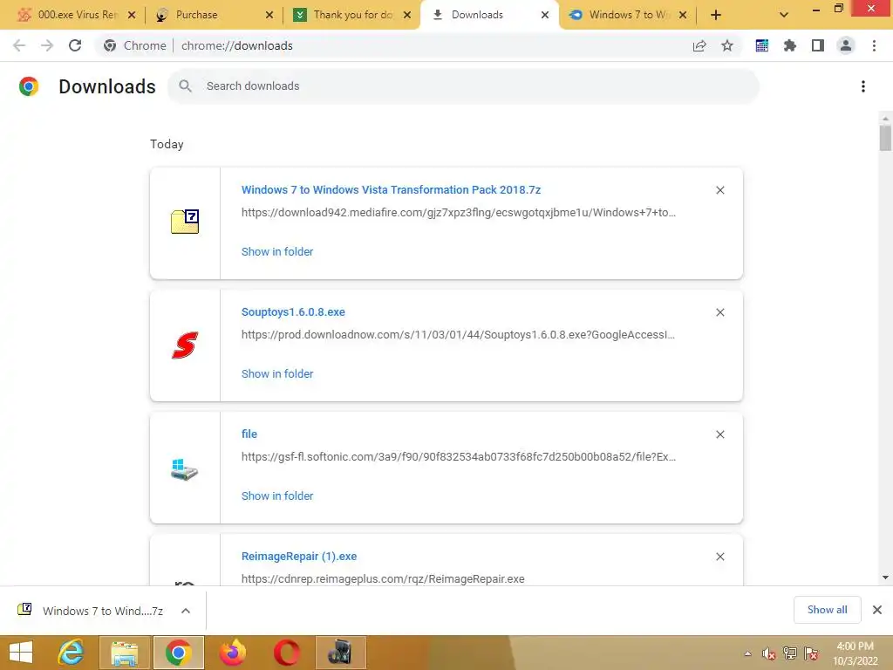The image size is (893, 670).
Task: Bookmark this page with the star icon
Action: (x=726, y=45)
